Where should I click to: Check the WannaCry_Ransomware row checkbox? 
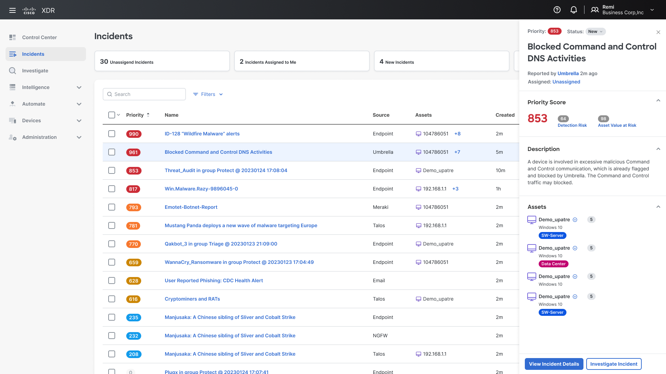[x=112, y=262]
